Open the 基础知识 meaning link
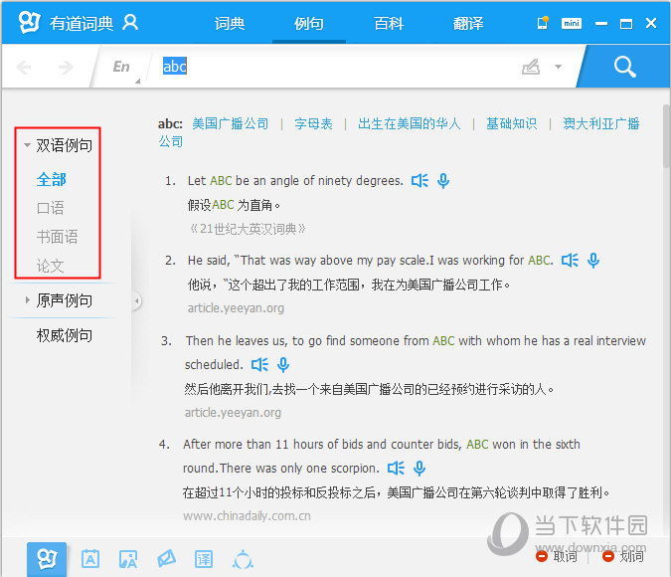Viewport: 671px width, 577px height. [x=511, y=123]
